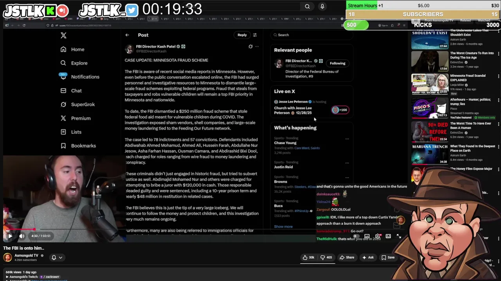Open What They Found in Deepest Place video
This screenshot has width=501, height=281.
(430, 154)
